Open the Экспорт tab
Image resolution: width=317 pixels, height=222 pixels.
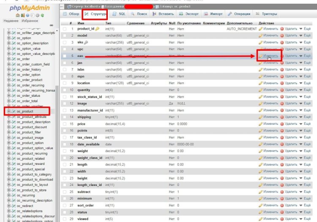[x=189, y=14]
